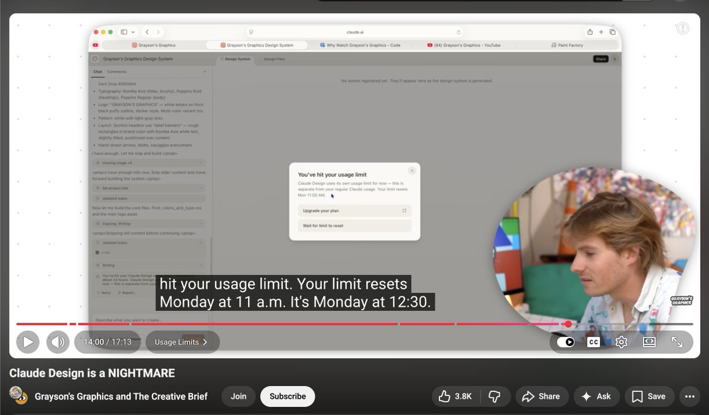Click the claude.ai address bar
Viewport: 709px width, 415px height.
point(354,32)
